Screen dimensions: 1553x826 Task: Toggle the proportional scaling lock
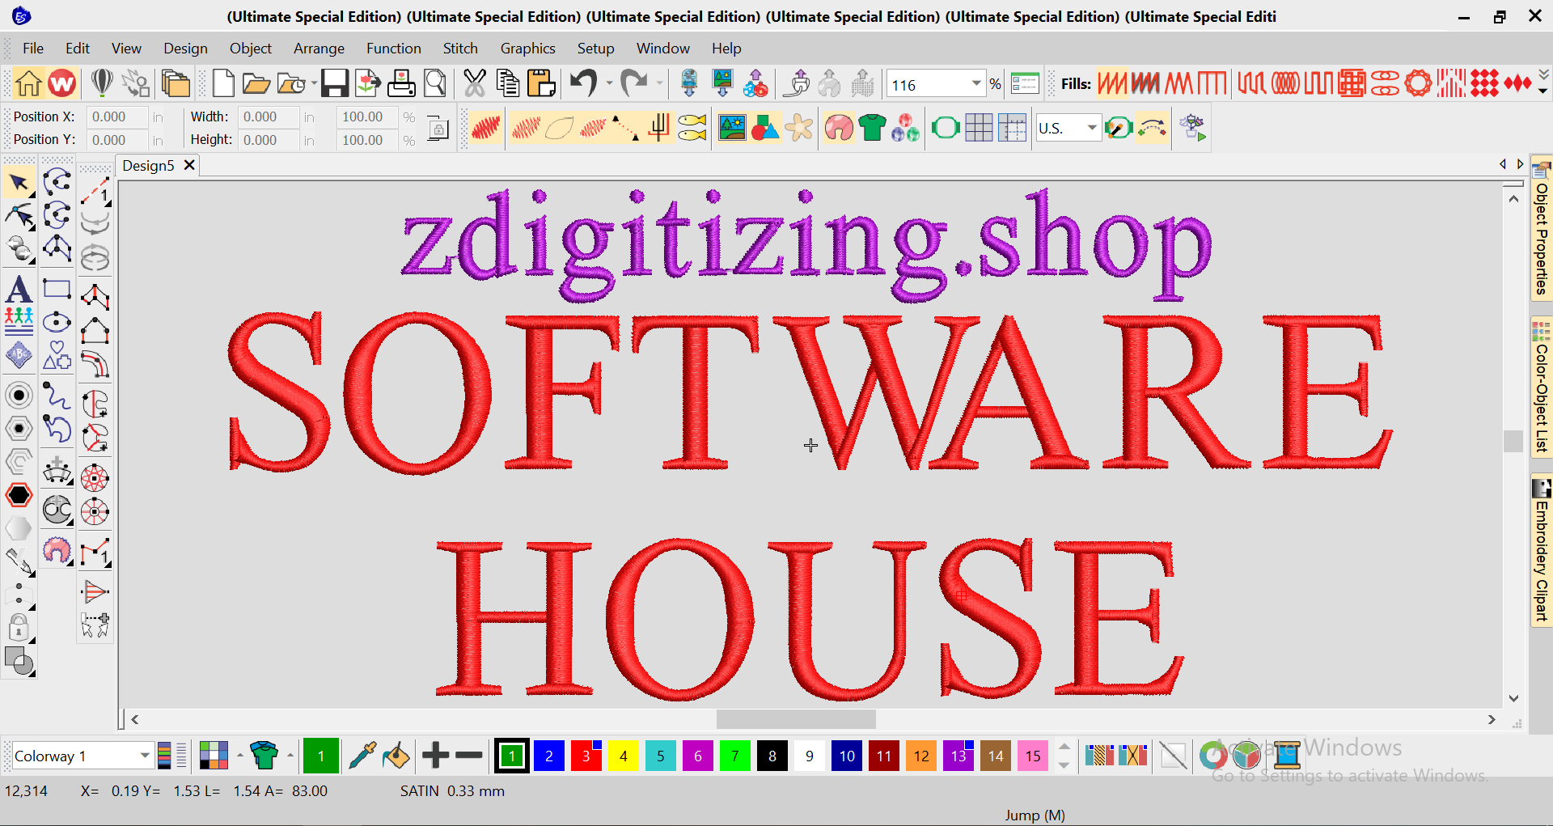438,128
